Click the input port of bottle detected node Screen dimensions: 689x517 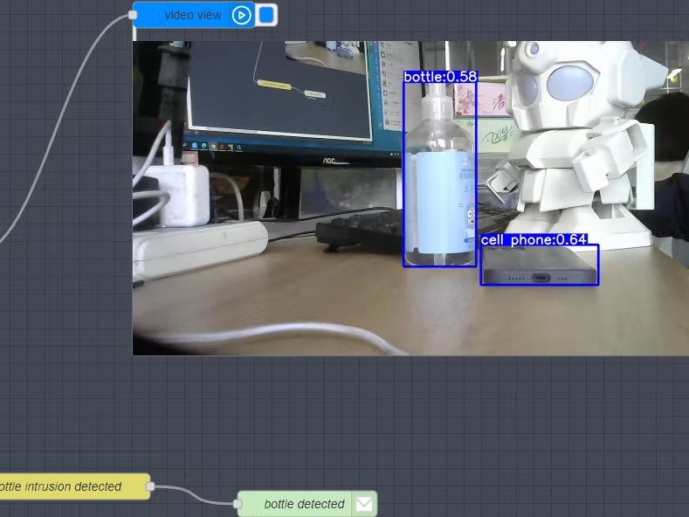pos(238,504)
